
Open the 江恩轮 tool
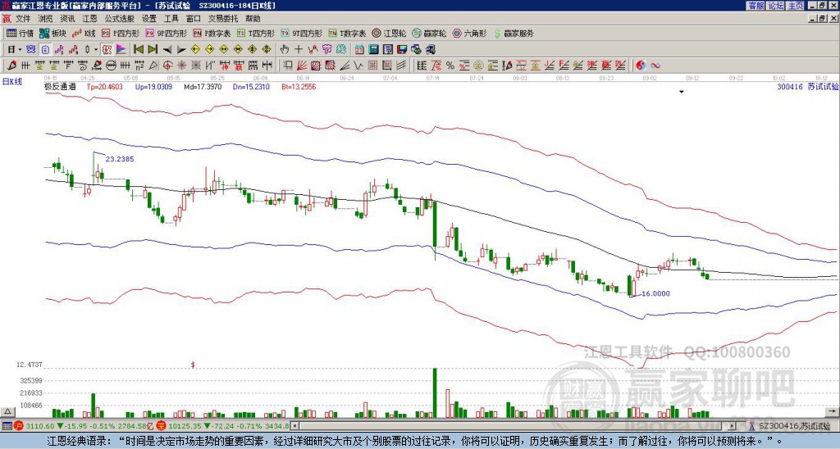point(388,33)
